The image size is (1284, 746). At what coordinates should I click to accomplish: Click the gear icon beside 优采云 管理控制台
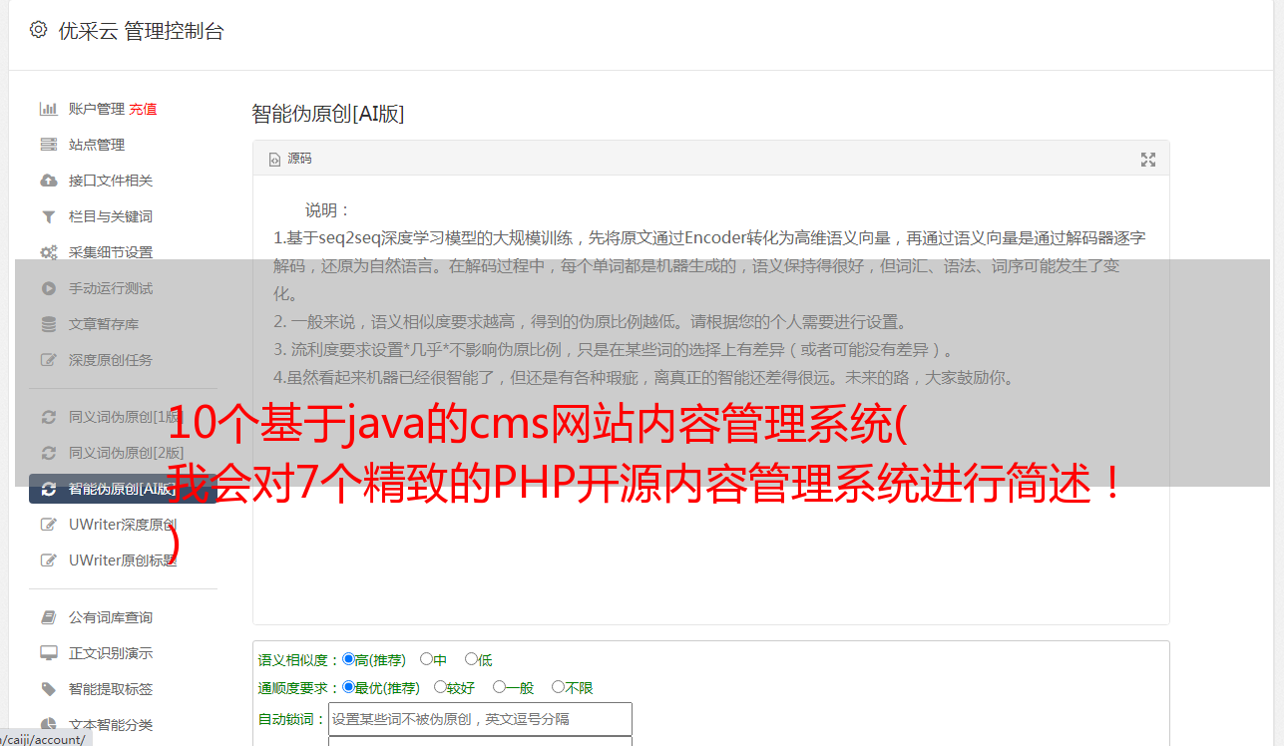pos(38,30)
